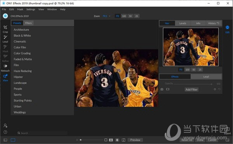Open the Edit module icon on right
This screenshot has width=233, height=144.
coord(227,29)
